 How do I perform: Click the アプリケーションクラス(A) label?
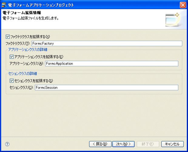pos(26,64)
